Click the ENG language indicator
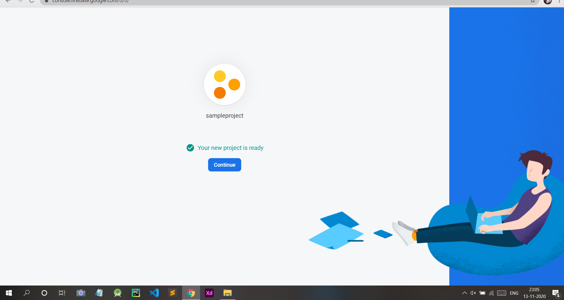This screenshot has height=300, width=564. pos(514,293)
